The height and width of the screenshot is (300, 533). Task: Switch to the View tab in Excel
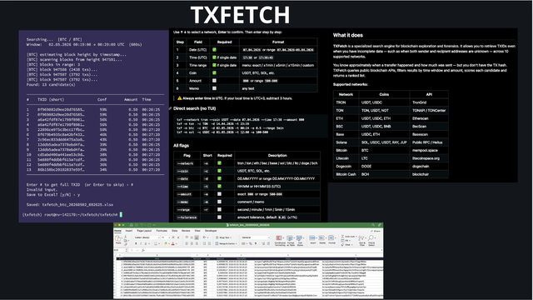pyautogui.click(x=197, y=231)
